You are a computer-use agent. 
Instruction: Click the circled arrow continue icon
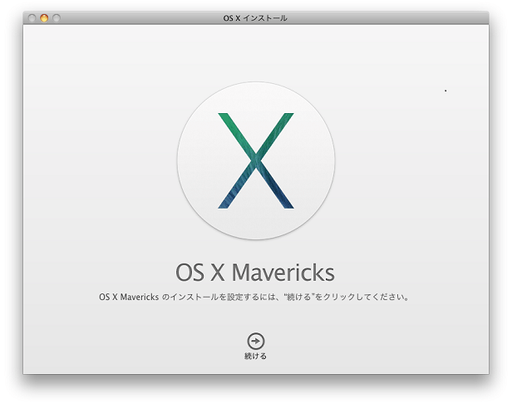tap(256, 341)
